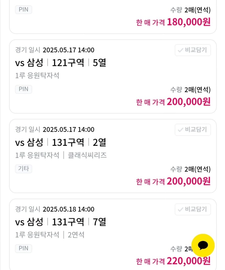Click the 2025.05.18 14:00 game date
Screen dimensions: 225x270
tap(68, 209)
